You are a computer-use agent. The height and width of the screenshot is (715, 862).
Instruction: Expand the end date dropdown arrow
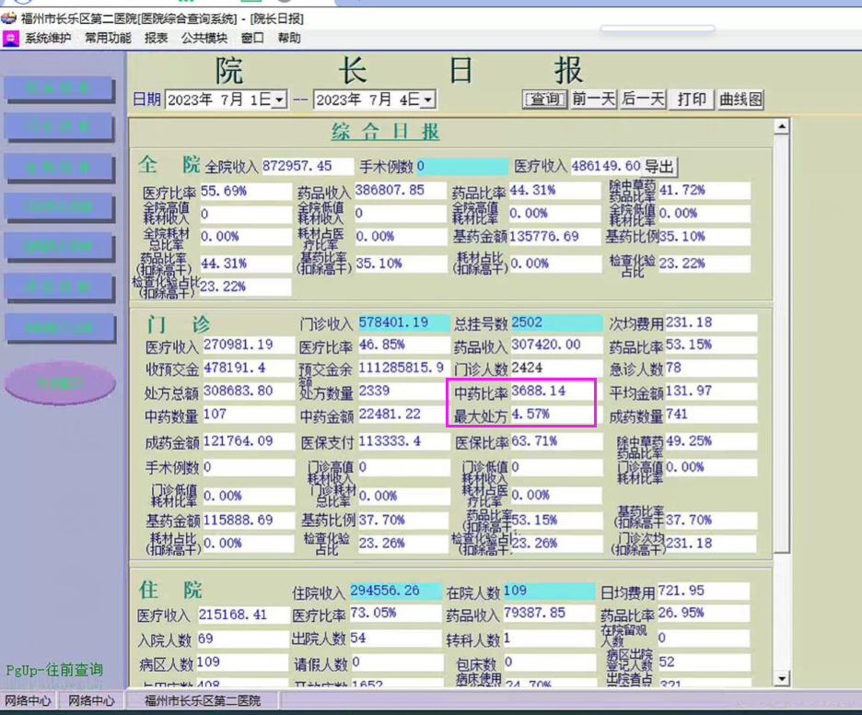428,100
